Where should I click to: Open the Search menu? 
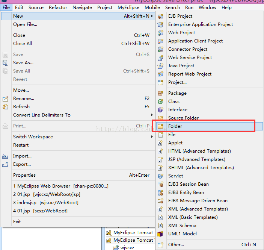coord(173,8)
